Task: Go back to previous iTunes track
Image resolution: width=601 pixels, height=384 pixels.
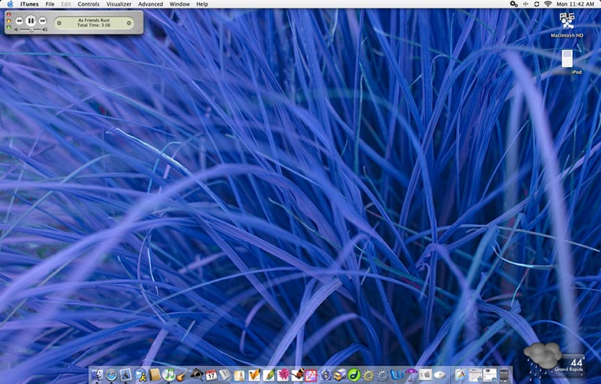Action: pyautogui.click(x=19, y=21)
